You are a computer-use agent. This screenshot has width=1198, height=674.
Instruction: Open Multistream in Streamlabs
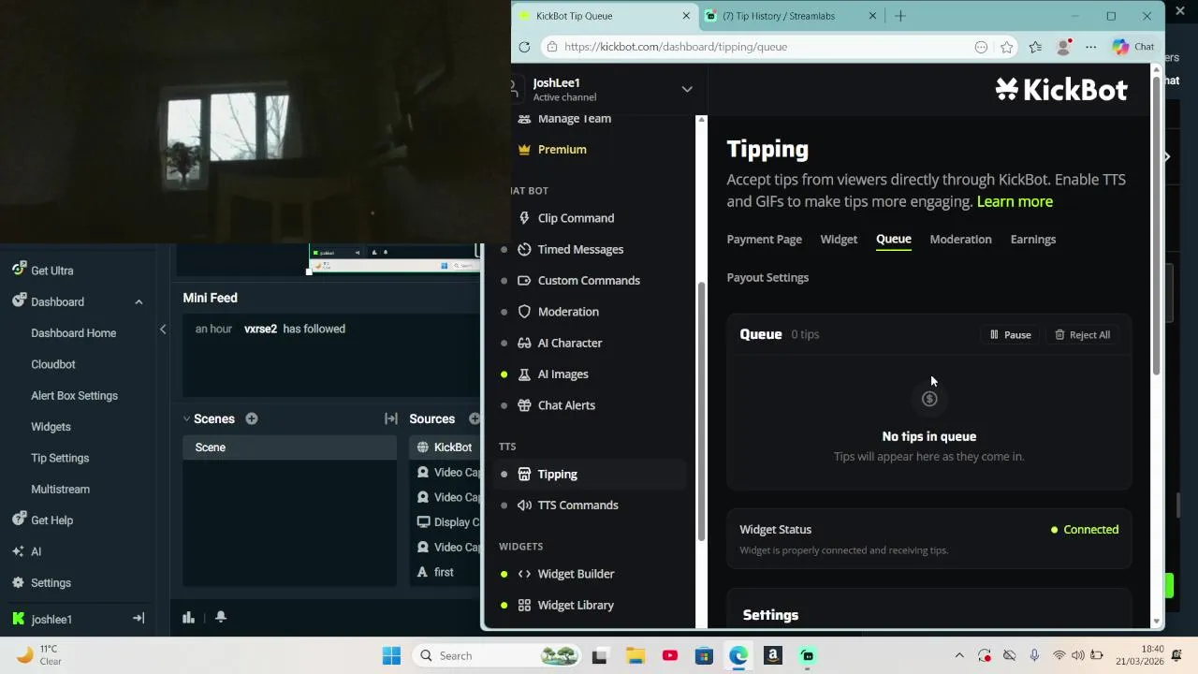(x=60, y=490)
